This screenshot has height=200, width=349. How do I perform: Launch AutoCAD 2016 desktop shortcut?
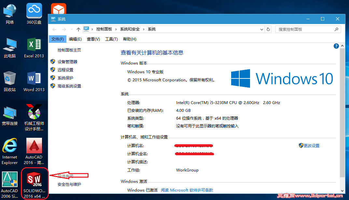tap(34, 151)
